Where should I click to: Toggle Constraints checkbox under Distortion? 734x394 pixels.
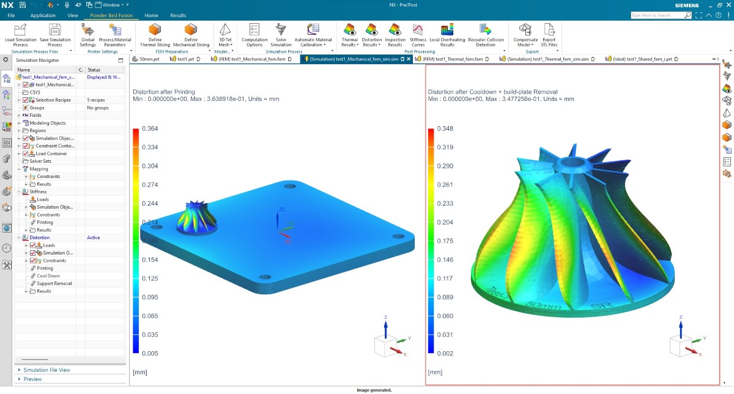(x=32, y=261)
